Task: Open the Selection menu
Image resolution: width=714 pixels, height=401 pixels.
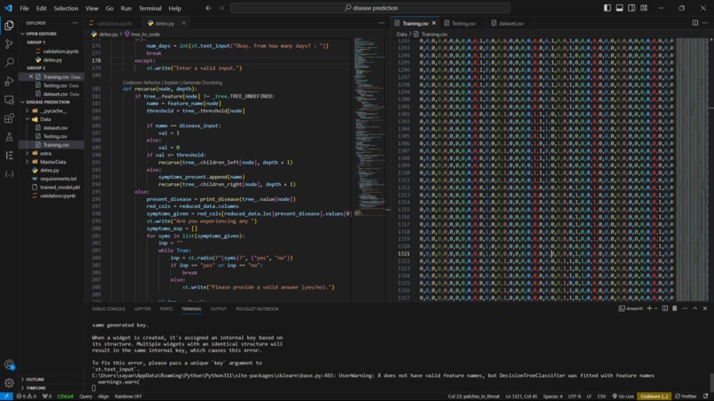Action: pyautogui.click(x=66, y=8)
